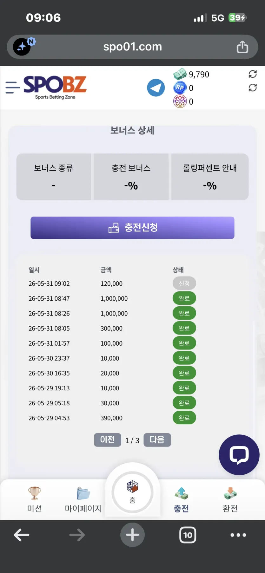Tap the spo01.com address field
The width and height of the screenshot is (265, 573).
coord(132,47)
